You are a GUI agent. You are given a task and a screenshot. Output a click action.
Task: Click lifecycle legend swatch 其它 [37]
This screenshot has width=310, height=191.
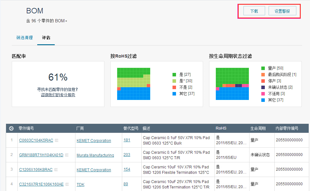tap(263, 100)
